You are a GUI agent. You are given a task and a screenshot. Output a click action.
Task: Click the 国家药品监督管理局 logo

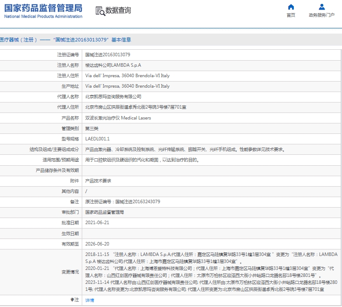click(x=43, y=8)
